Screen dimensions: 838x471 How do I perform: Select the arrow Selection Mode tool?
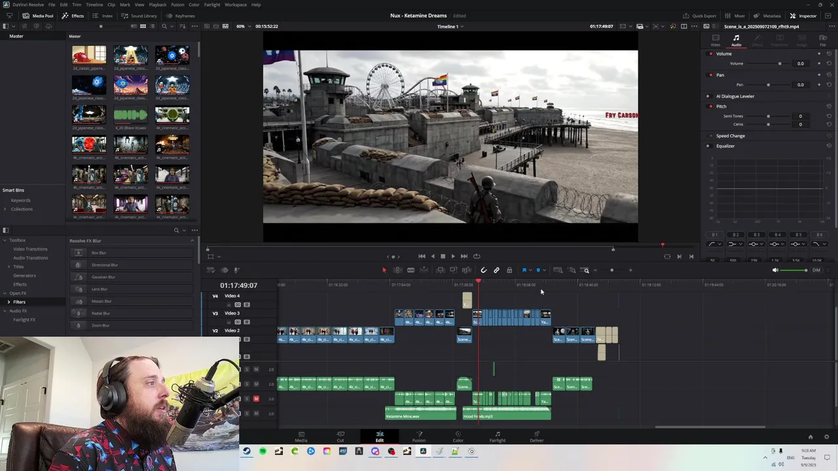coord(384,270)
